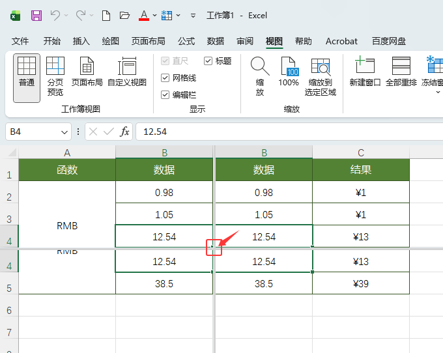Toggle the Headings (标题) checkbox
This screenshot has height=353, width=443.
coord(208,61)
